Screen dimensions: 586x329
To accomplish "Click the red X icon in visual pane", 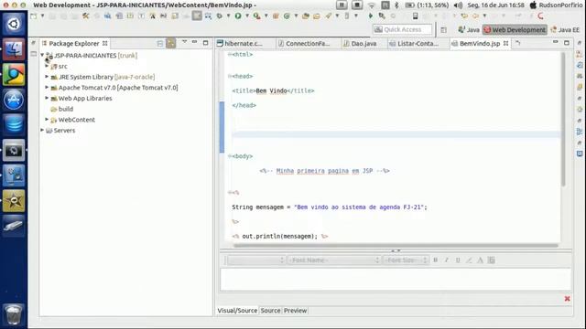I will point(568,299).
